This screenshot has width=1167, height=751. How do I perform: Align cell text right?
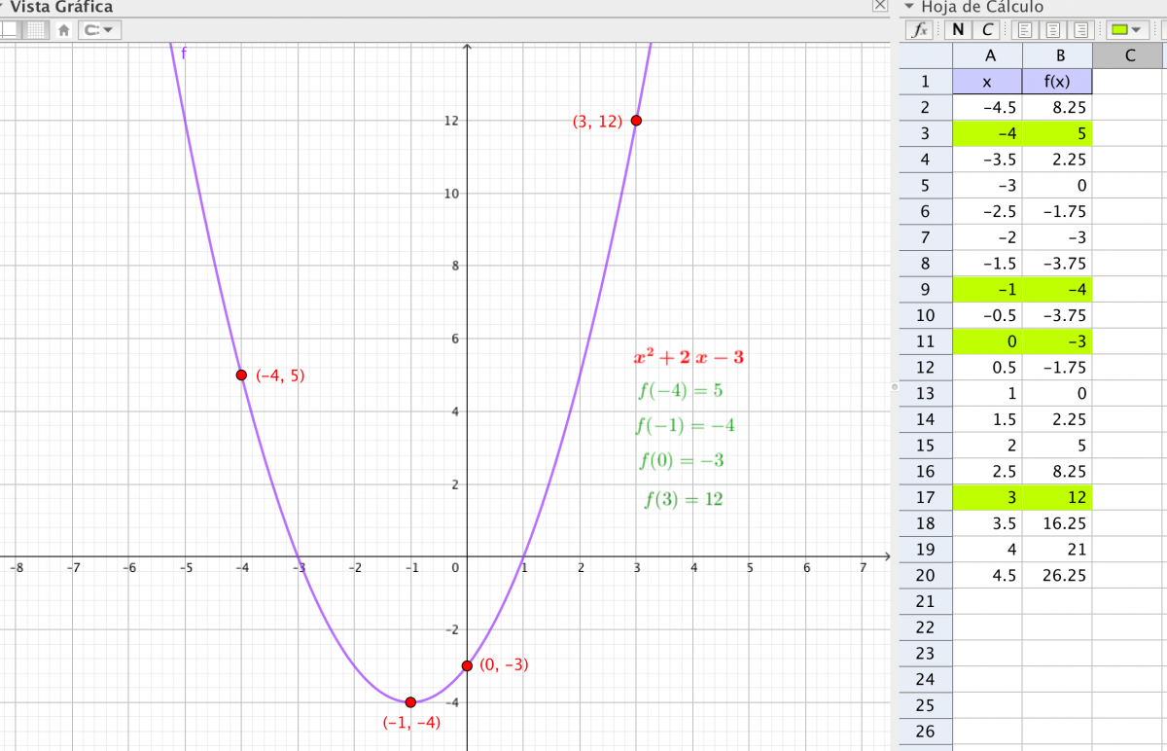[x=1082, y=29]
